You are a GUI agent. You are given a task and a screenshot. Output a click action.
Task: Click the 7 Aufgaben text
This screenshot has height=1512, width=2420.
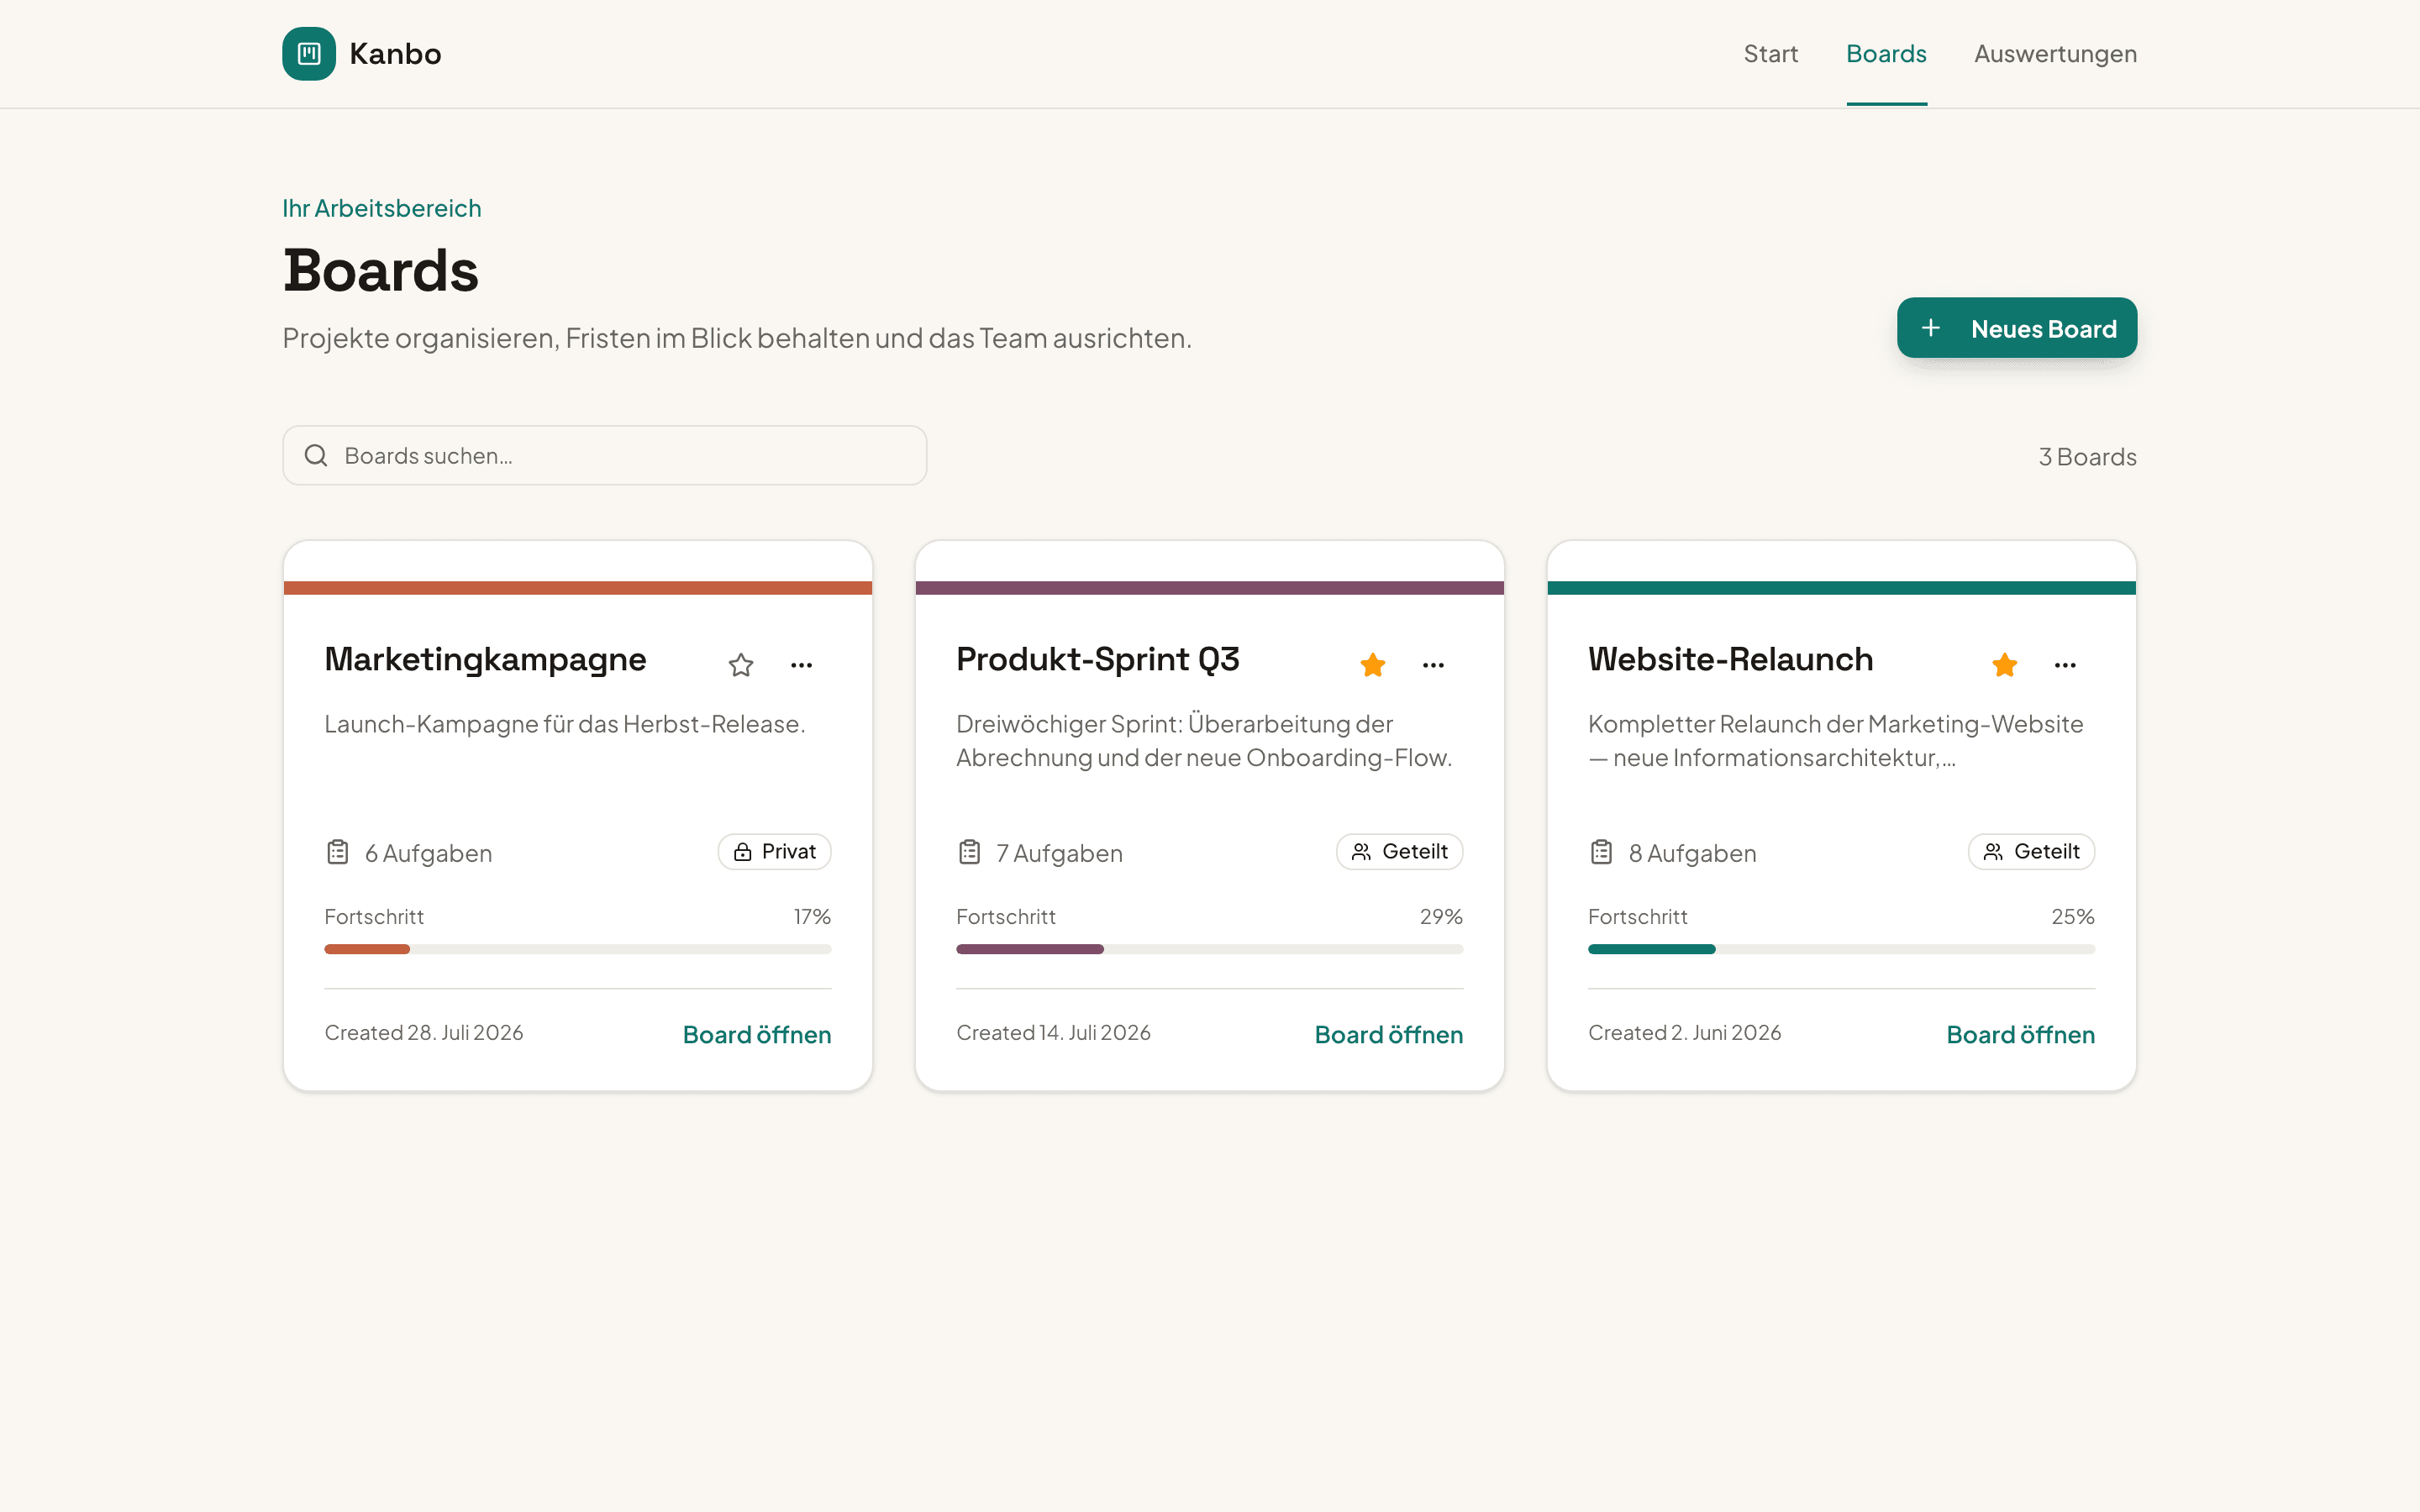pos(1060,853)
